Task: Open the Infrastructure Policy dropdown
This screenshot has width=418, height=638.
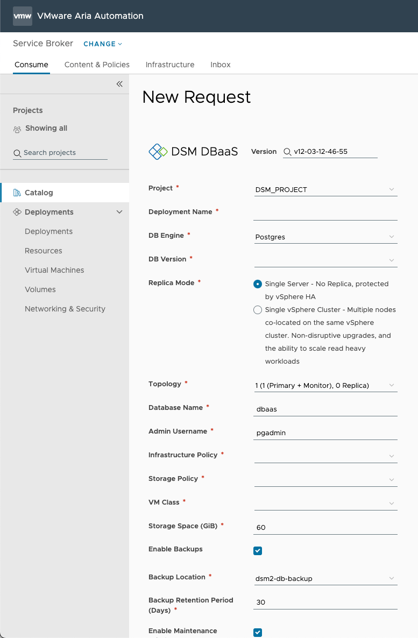Action: click(325, 456)
